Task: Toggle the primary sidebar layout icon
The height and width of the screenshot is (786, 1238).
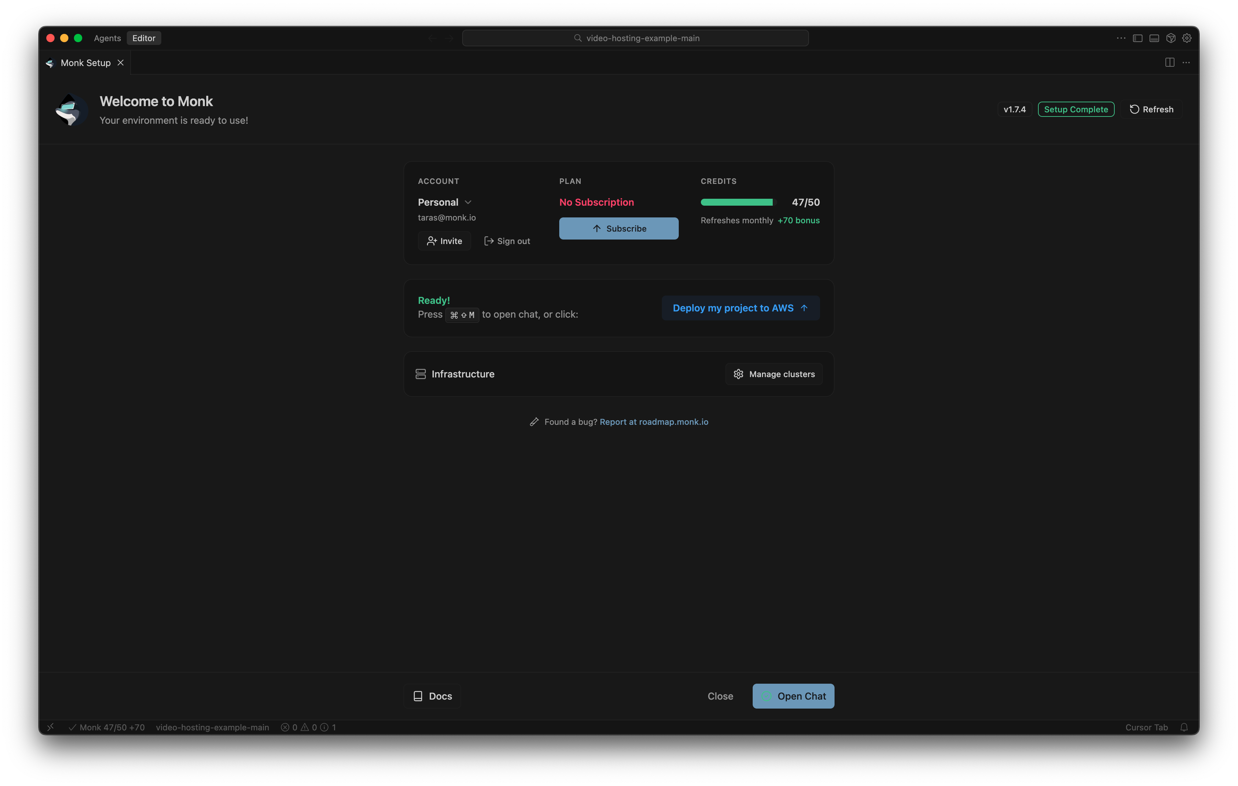Action: (x=1137, y=38)
